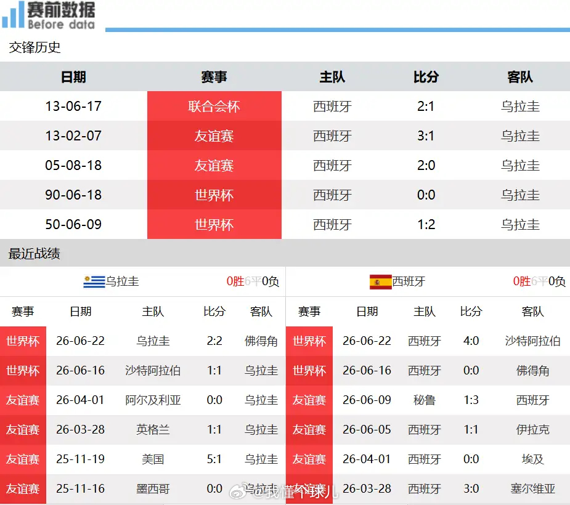The height and width of the screenshot is (505, 570).
Task: Click the 西班牙 team name beside its flag
Action: [x=409, y=281]
